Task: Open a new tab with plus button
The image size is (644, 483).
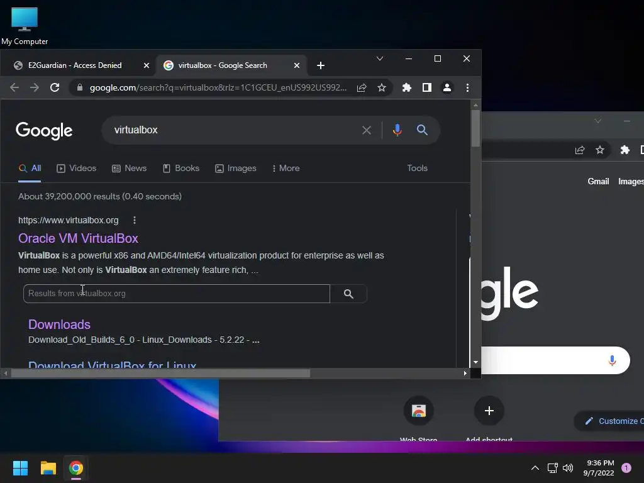Action: 321,65
